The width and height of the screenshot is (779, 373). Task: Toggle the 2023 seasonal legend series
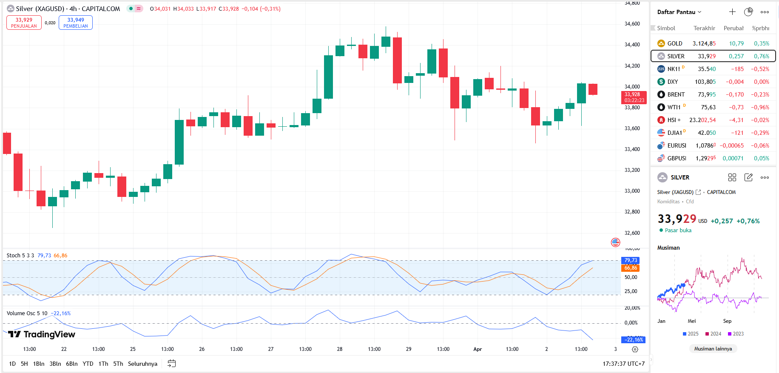click(736, 334)
